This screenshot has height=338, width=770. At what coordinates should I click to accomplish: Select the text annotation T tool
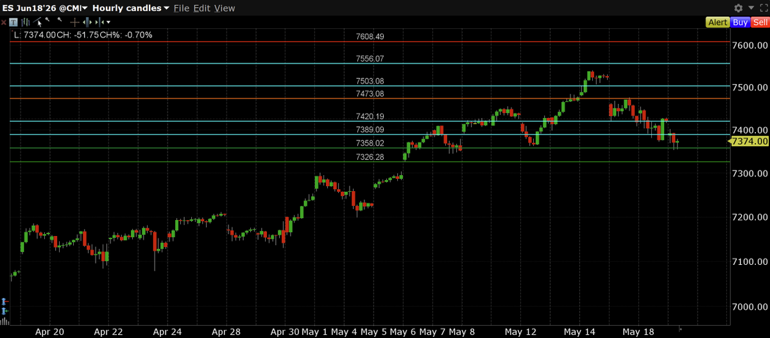tap(13, 22)
